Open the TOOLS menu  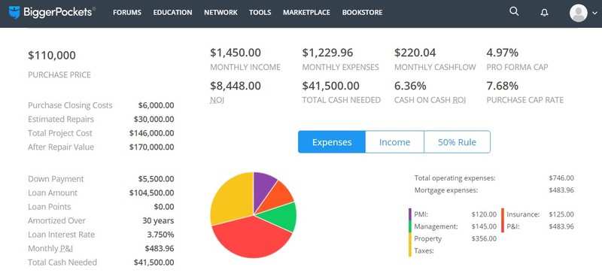coord(260,12)
